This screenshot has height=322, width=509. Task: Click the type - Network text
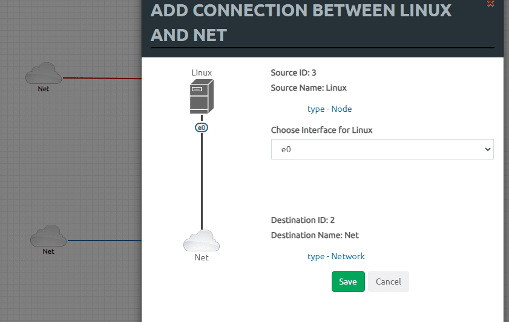click(336, 256)
